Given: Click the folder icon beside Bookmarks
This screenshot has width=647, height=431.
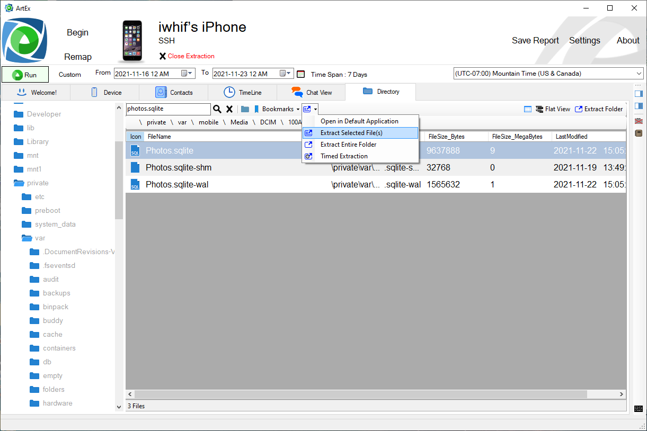Looking at the screenshot, I should 245,109.
